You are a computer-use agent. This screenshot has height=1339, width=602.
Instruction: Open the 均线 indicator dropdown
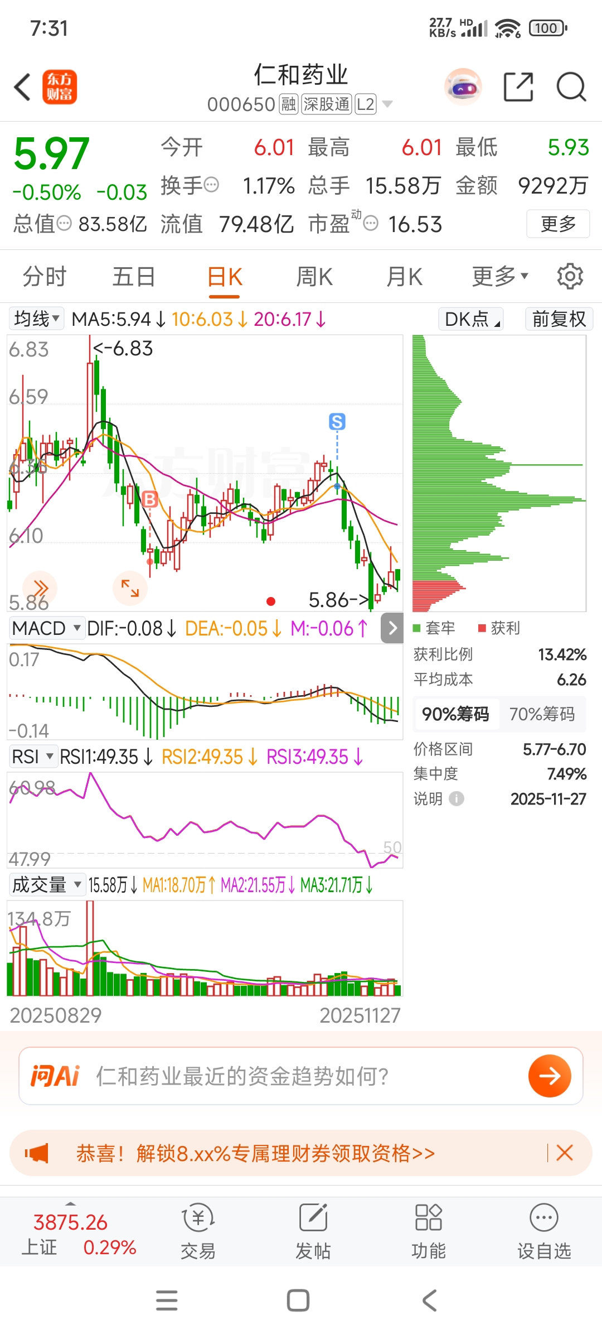[x=37, y=319]
